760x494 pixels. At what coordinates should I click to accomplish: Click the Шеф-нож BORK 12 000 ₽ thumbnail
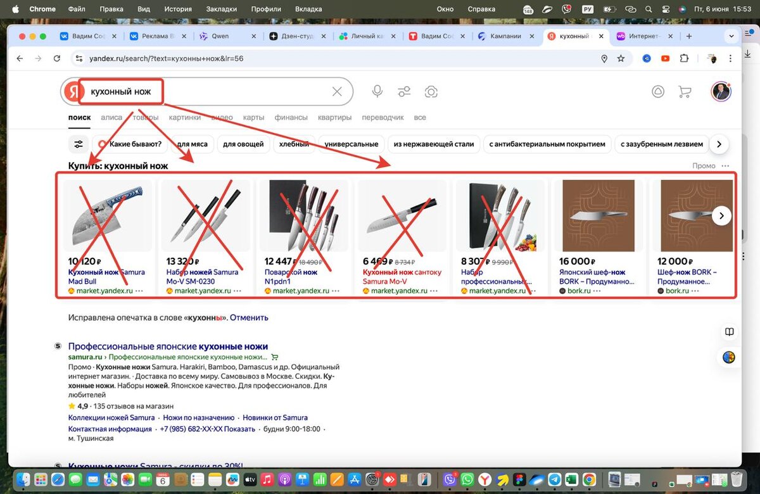pyautogui.click(x=697, y=215)
